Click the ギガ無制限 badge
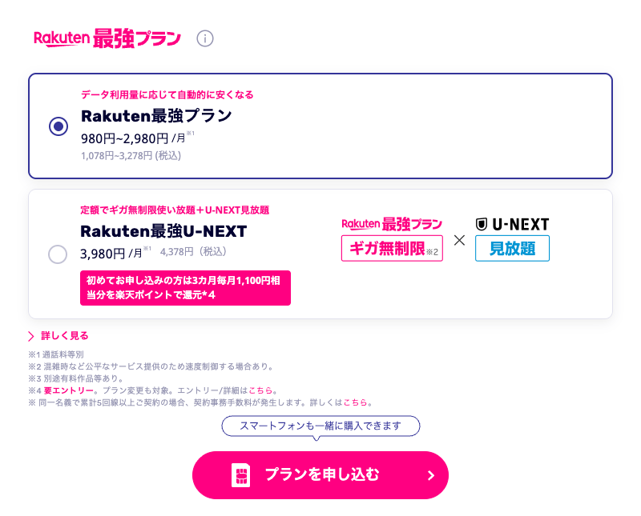The height and width of the screenshot is (516, 641). click(x=392, y=249)
